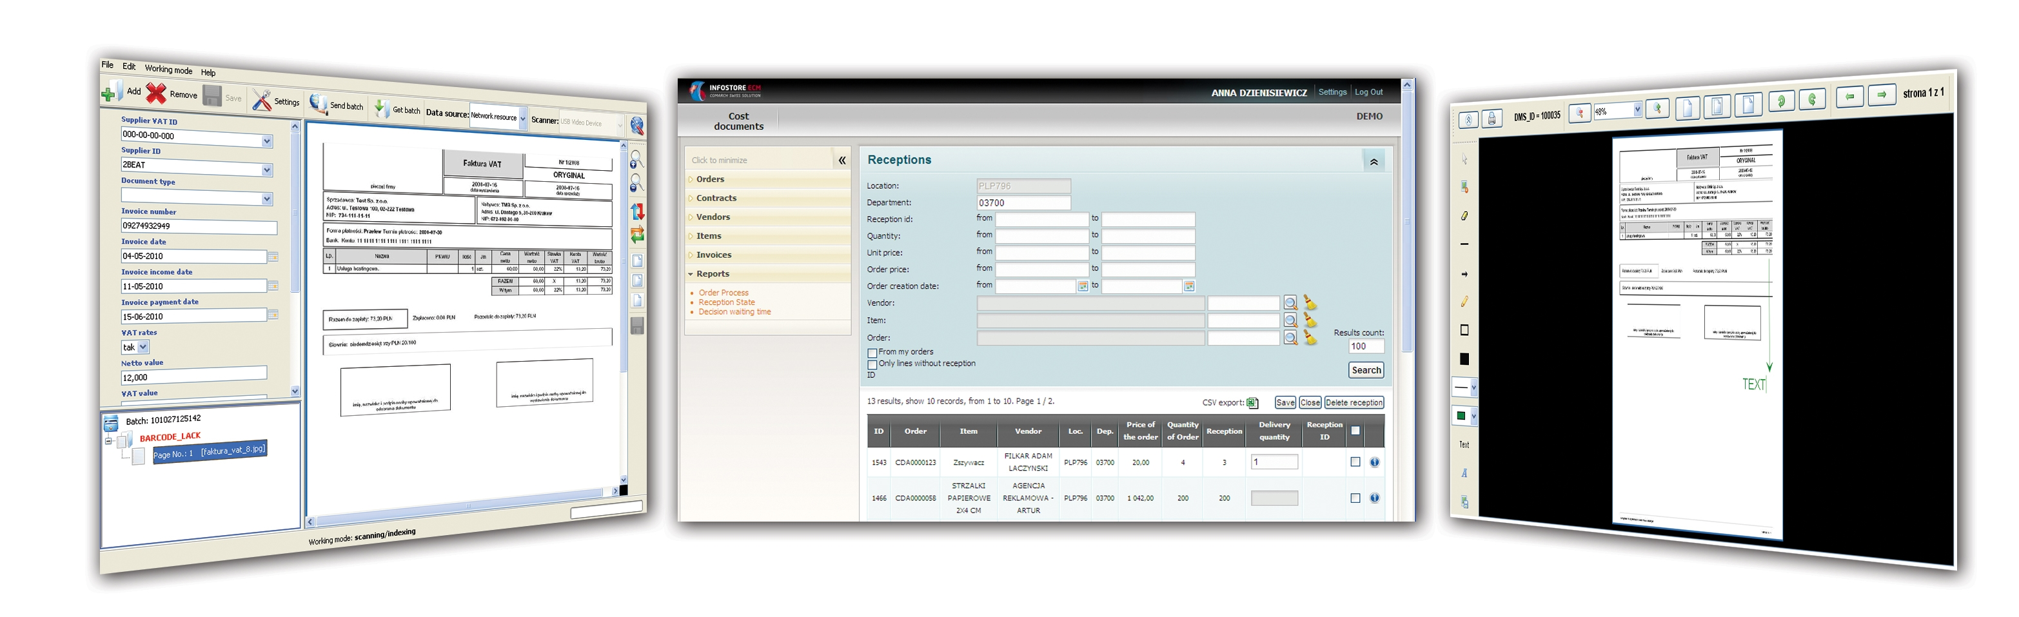The height and width of the screenshot is (617, 2019).
Task: Open the Data source Network resource dropdown
Action: tap(523, 119)
